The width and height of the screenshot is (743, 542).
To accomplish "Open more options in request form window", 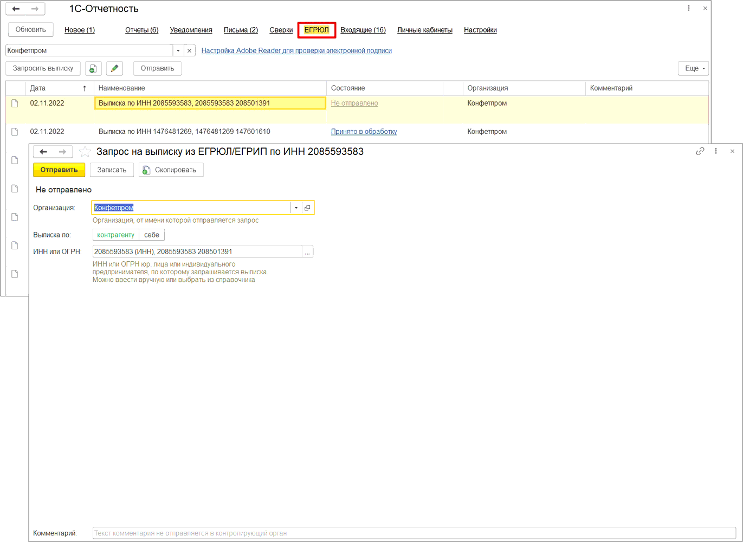I will pyautogui.click(x=716, y=151).
